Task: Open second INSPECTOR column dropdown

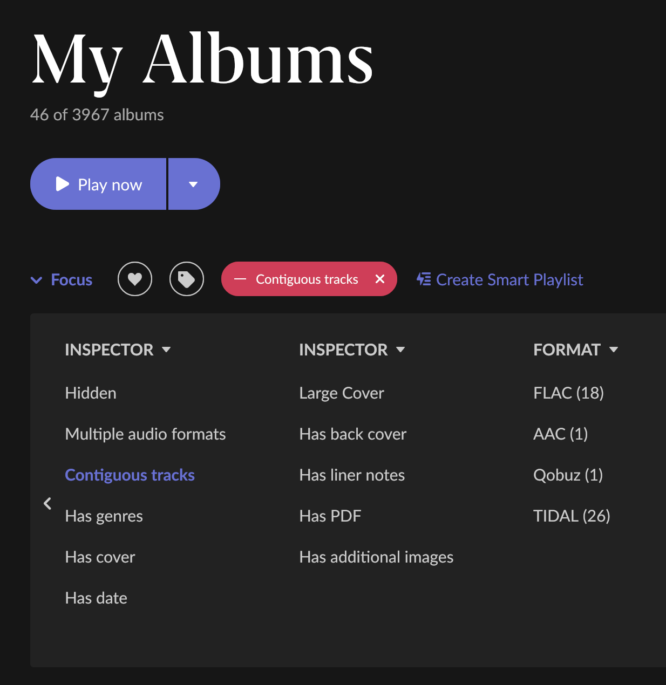Action: 400,350
